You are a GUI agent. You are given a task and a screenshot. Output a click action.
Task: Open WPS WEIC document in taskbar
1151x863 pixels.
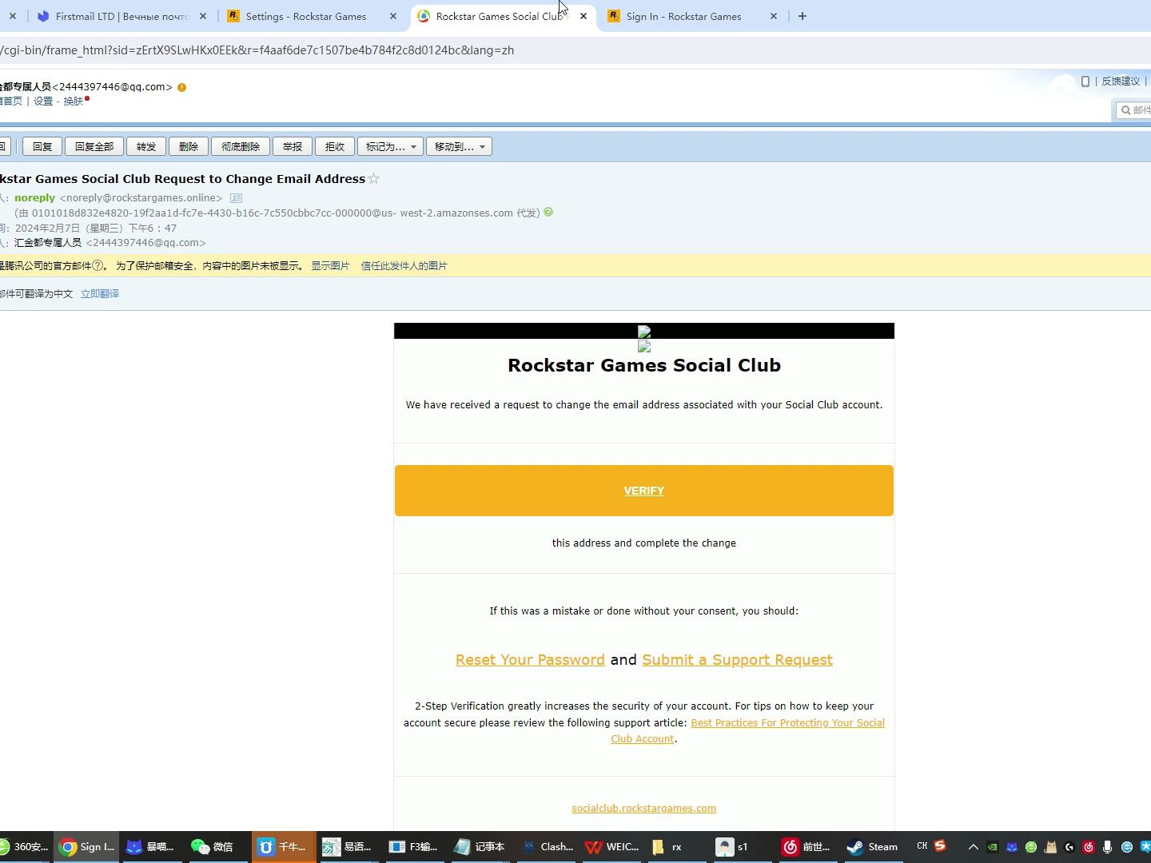[x=612, y=847]
